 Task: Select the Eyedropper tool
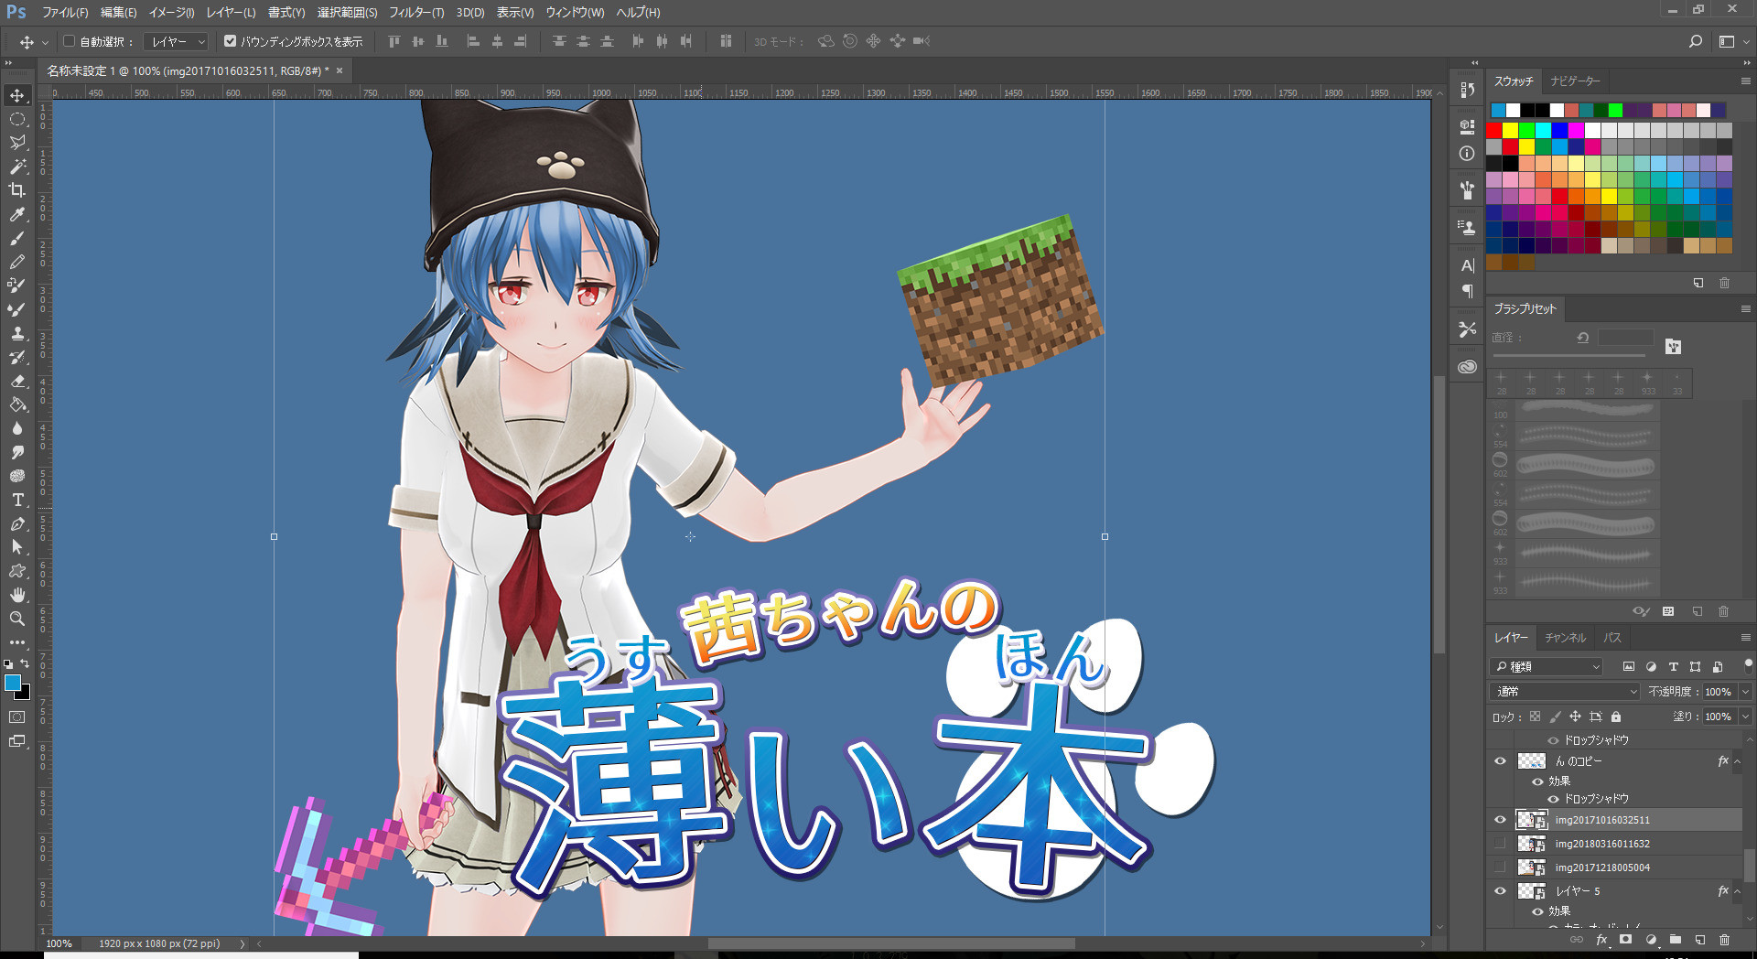pyautogui.click(x=17, y=214)
